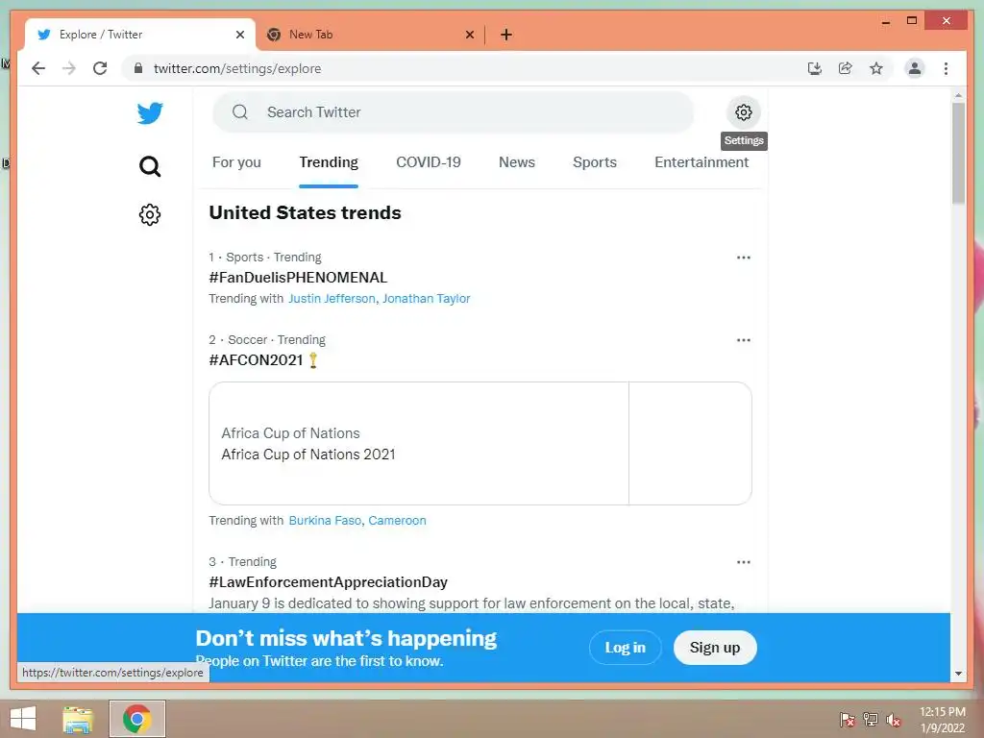Open a new browser tab with plus

click(x=505, y=35)
